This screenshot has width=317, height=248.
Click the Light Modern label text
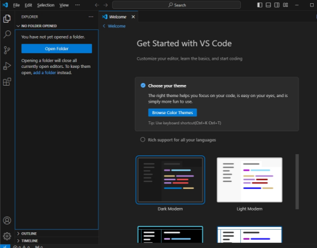point(250,209)
